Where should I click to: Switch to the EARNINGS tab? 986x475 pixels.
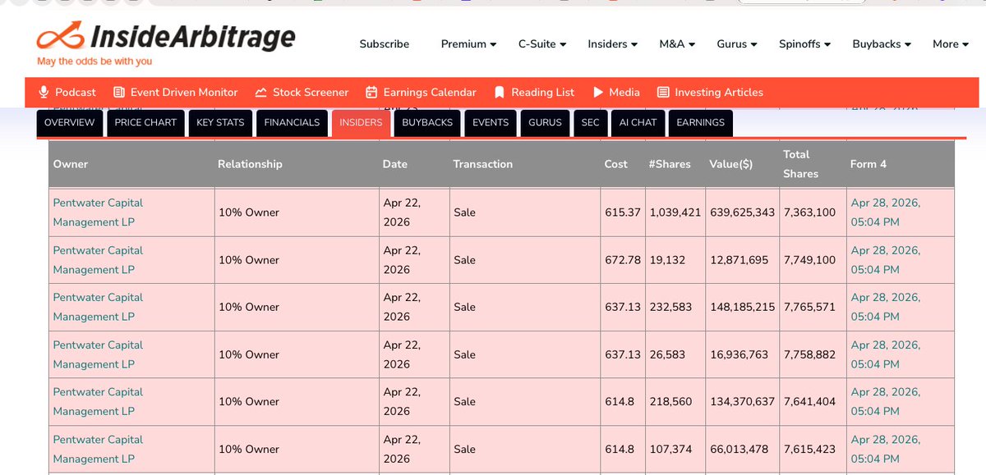coord(700,122)
